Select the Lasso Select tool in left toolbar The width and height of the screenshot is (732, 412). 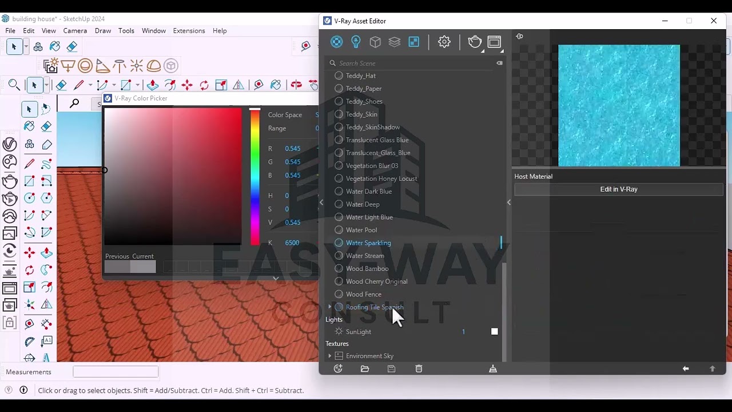[x=46, y=109]
